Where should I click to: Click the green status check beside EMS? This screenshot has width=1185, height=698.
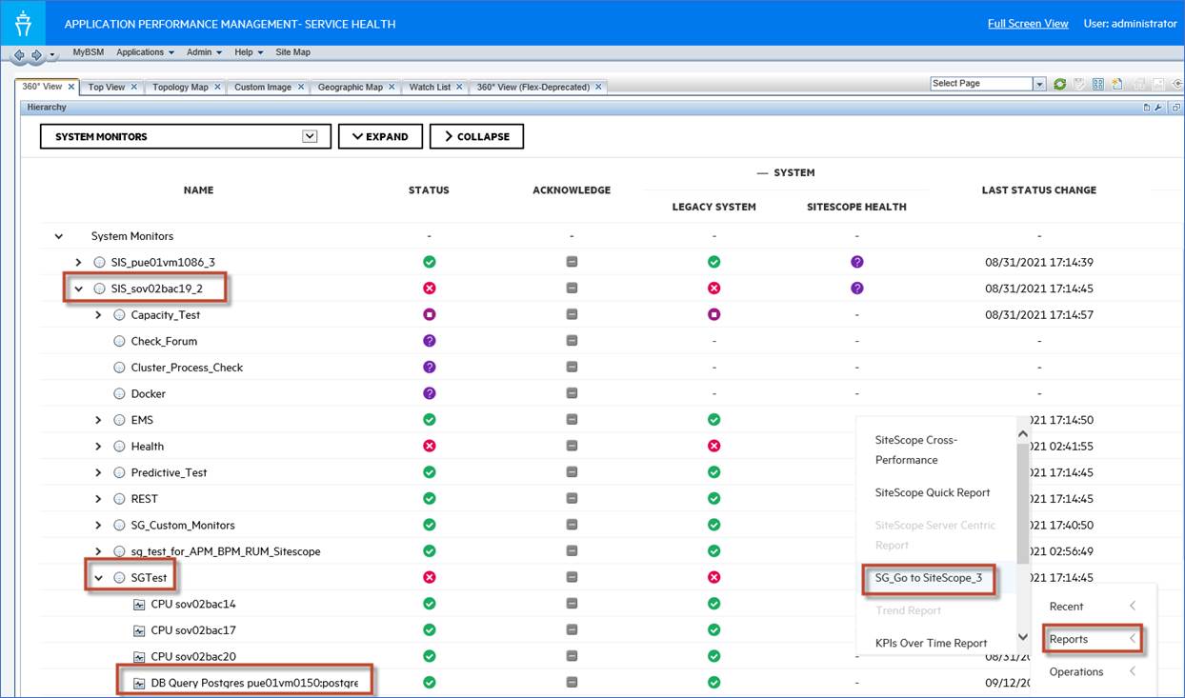pyautogui.click(x=429, y=419)
